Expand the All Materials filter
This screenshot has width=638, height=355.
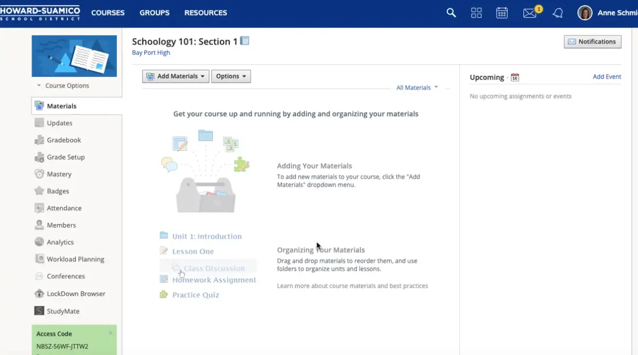click(417, 88)
